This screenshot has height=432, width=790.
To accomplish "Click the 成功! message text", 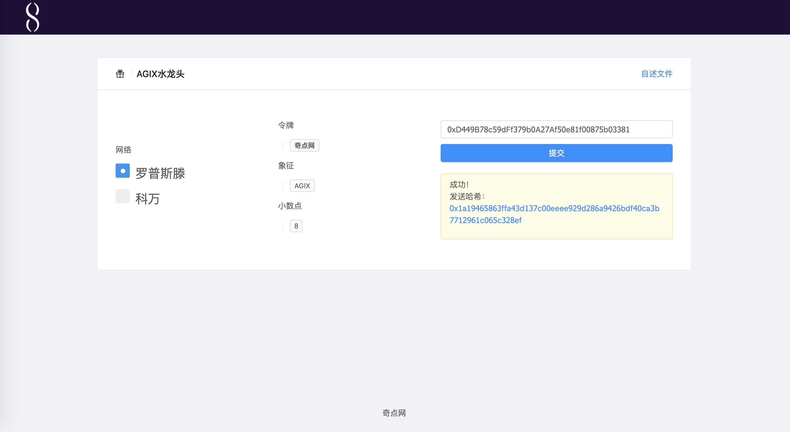I will pyautogui.click(x=459, y=185).
